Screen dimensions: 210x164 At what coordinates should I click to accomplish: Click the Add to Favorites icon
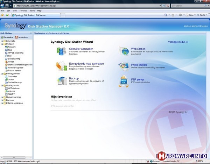pos(7,15)
